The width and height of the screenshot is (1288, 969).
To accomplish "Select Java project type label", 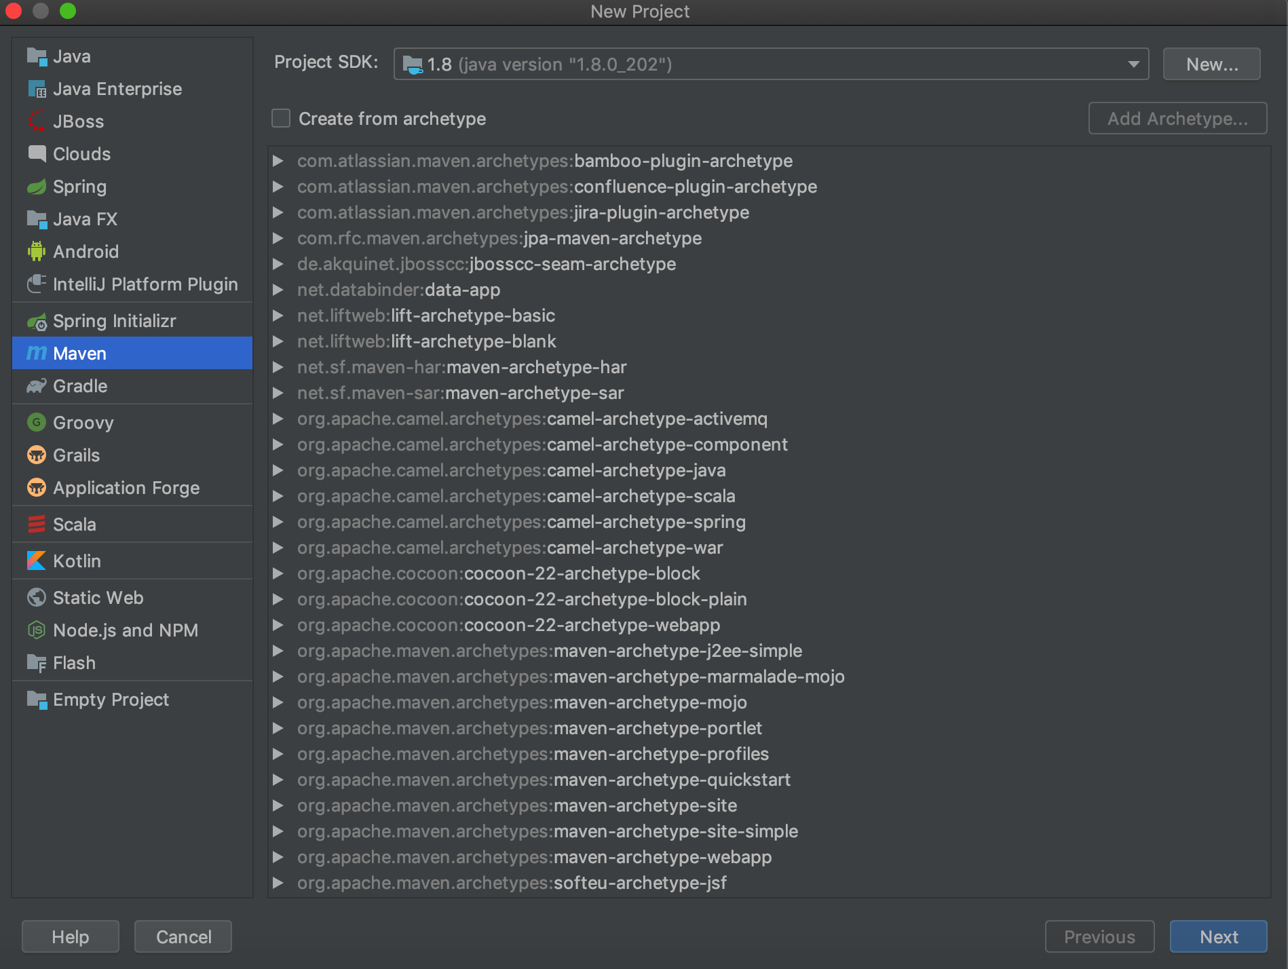I will click(x=72, y=56).
